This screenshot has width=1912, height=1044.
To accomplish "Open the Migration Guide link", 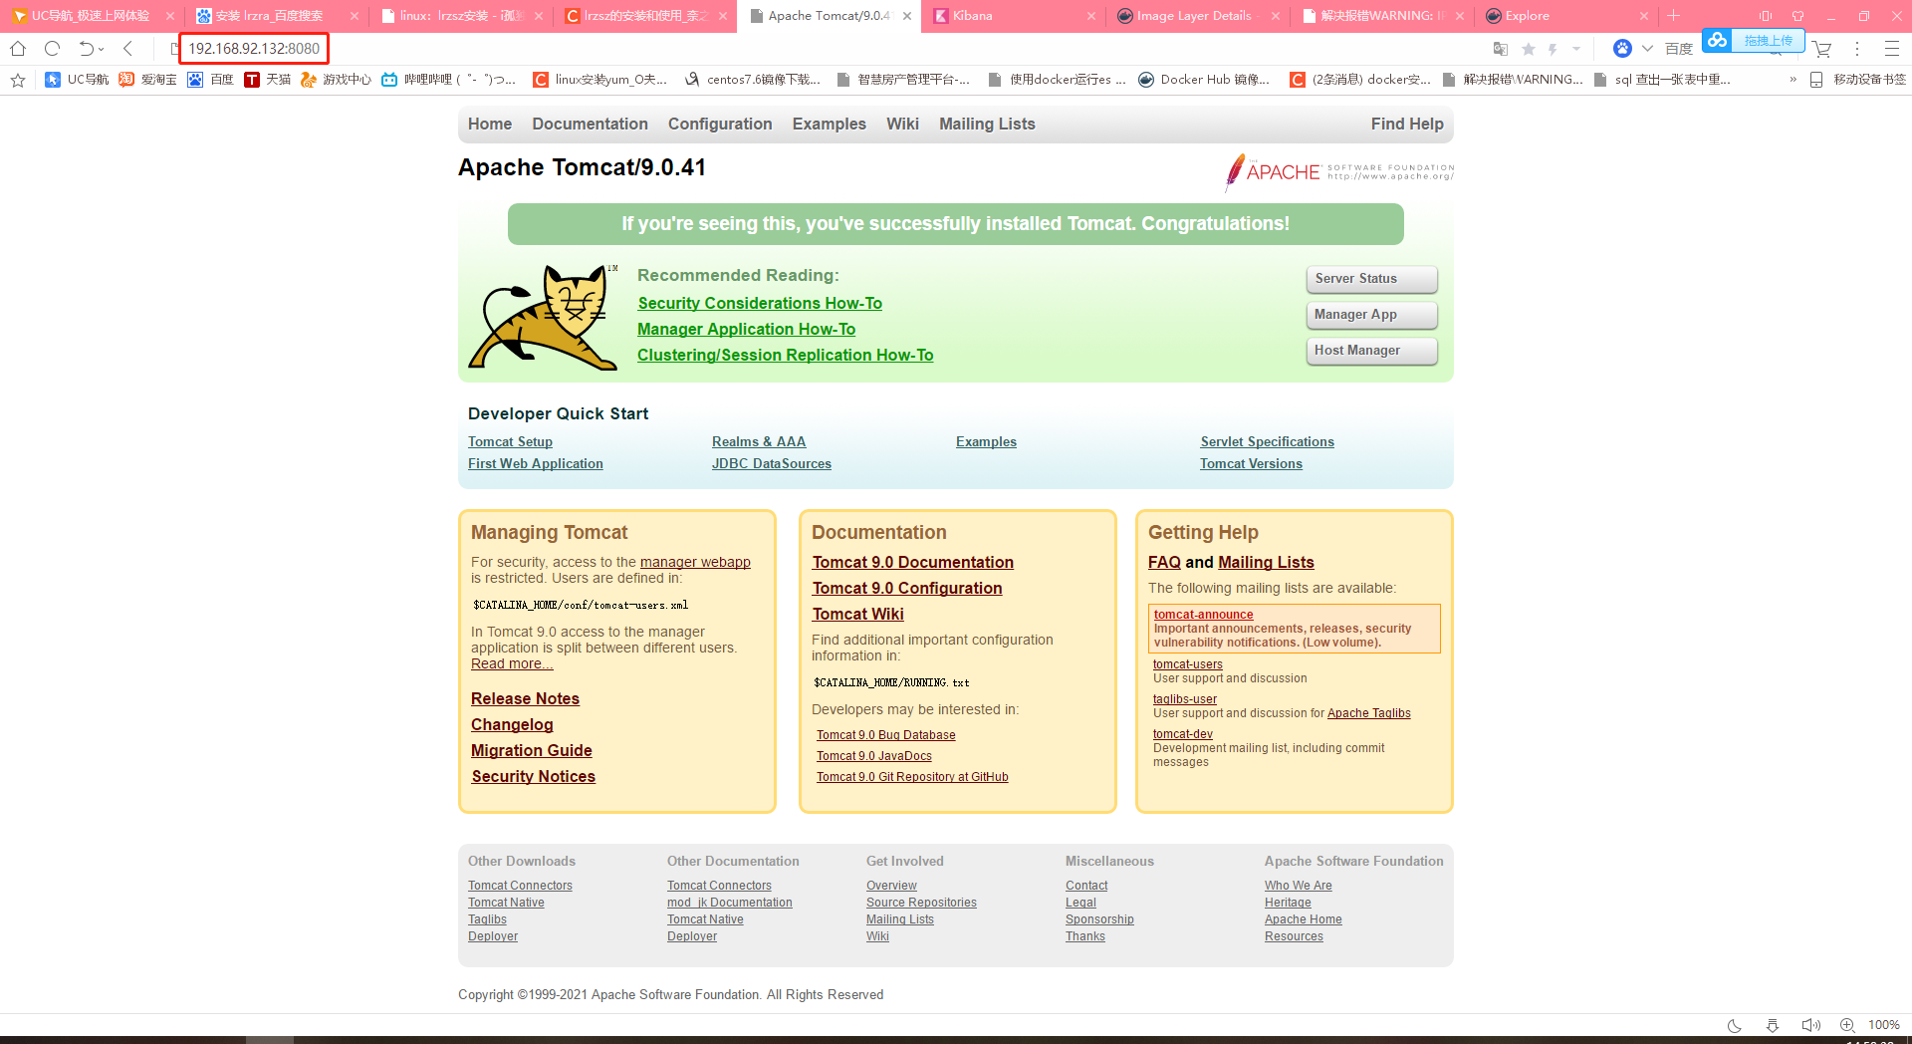I will click(x=531, y=750).
